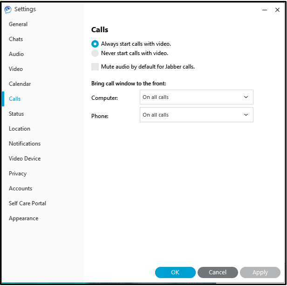Switch to Video settings
The width and height of the screenshot is (287, 286).
(16, 69)
